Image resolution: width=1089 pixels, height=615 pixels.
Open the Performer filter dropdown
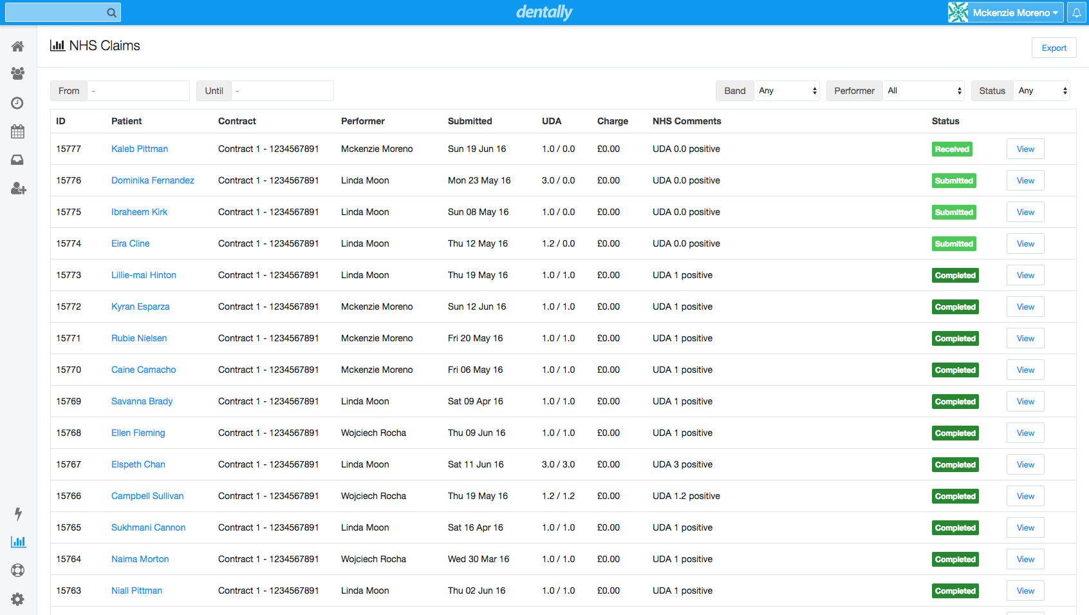coord(924,91)
